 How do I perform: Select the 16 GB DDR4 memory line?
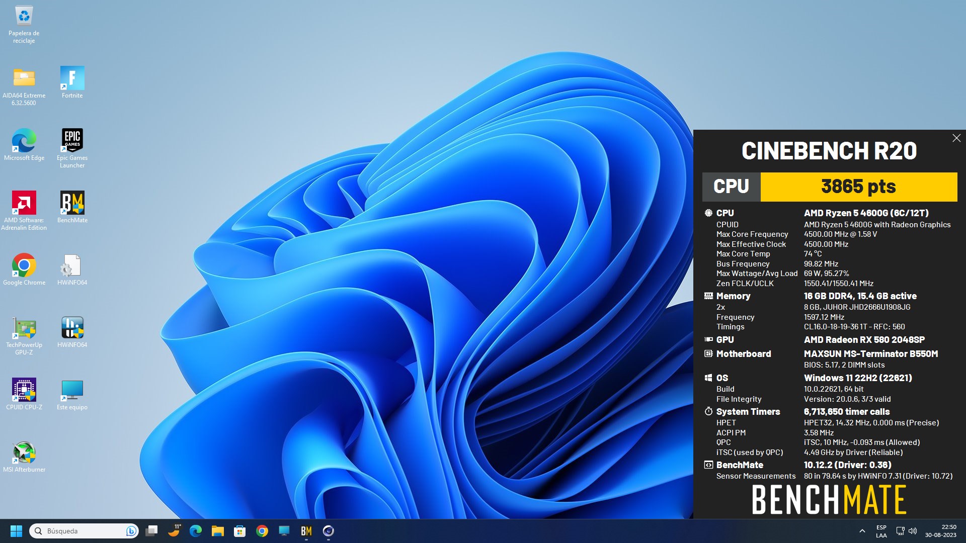pyautogui.click(x=860, y=296)
